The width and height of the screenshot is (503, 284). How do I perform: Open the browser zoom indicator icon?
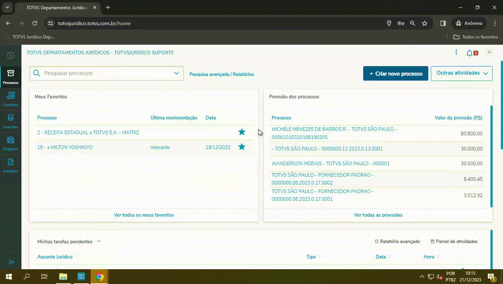point(413,23)
